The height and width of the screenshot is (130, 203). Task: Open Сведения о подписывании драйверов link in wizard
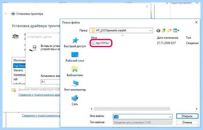(39, 95)
